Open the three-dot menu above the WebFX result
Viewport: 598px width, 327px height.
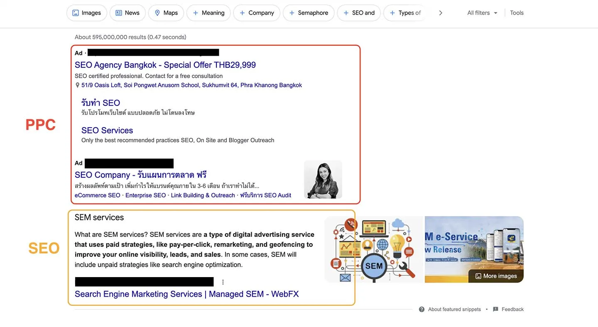click(223, 282)
